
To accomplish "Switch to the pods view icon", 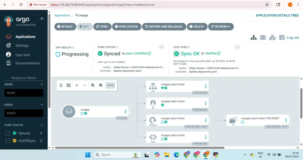I will tap(263, 38).
